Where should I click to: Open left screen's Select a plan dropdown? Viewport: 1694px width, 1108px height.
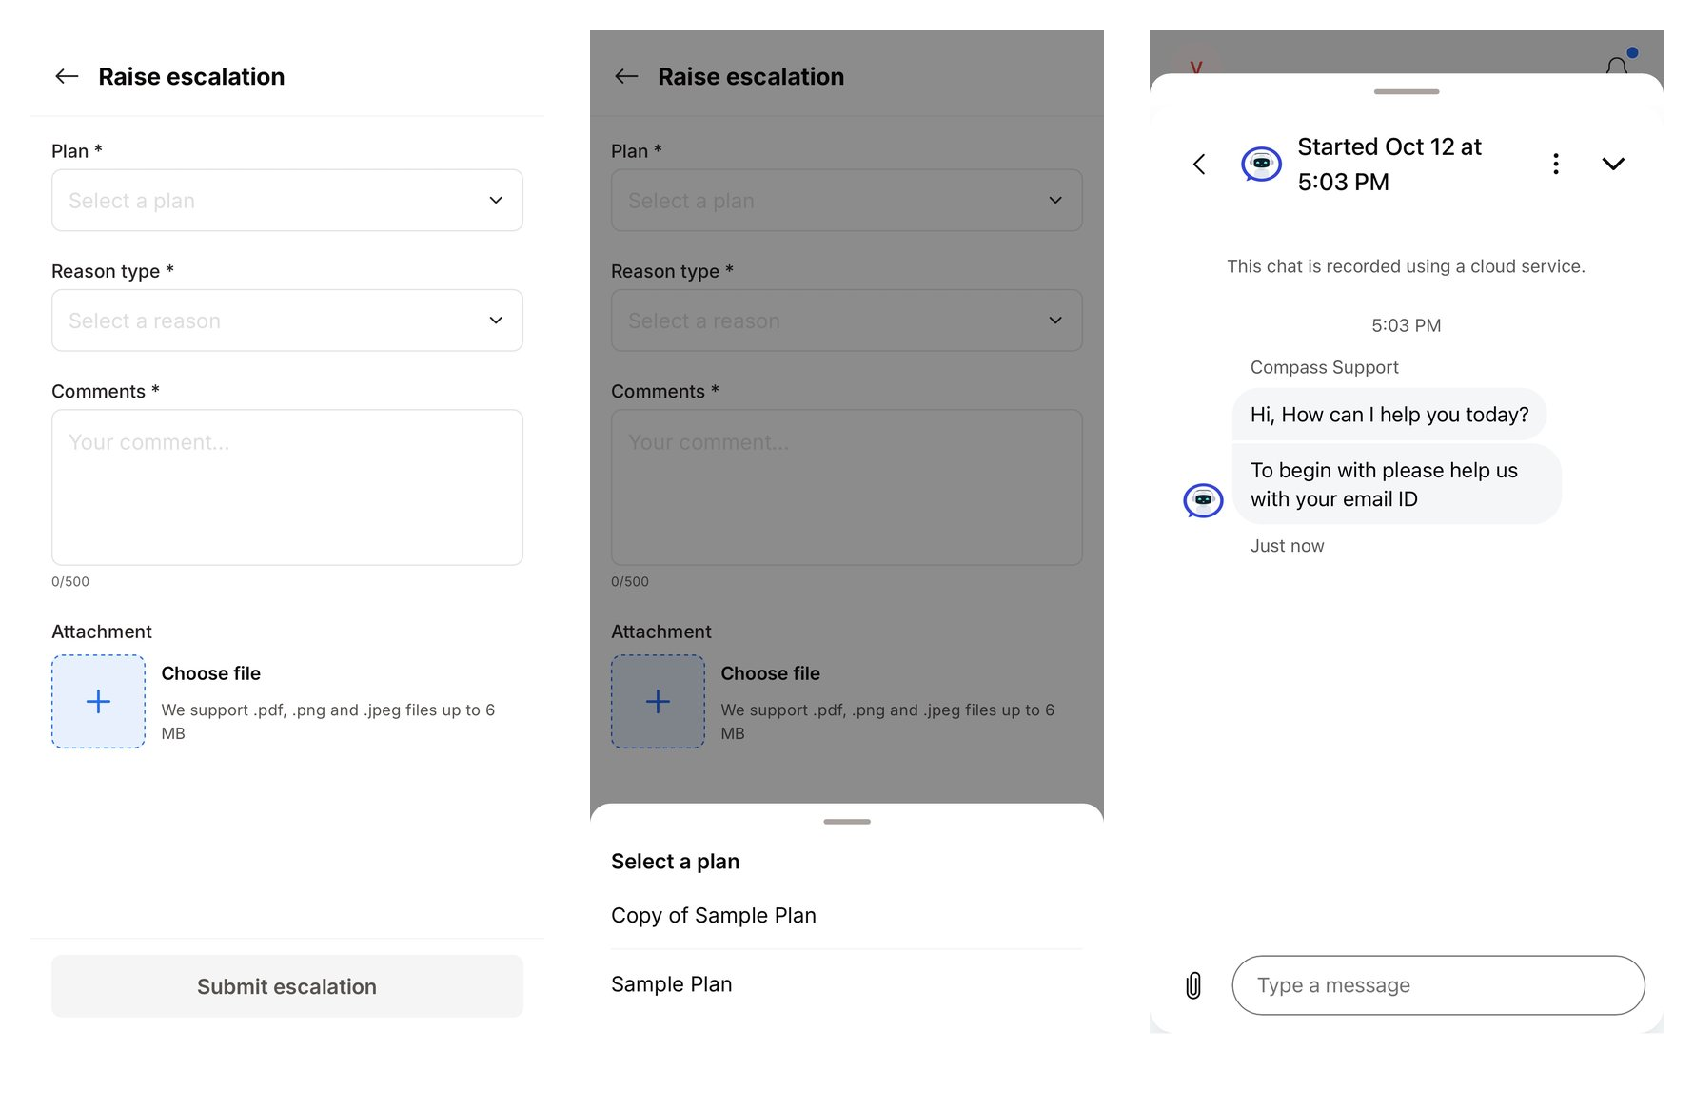[x=287, y=201]
